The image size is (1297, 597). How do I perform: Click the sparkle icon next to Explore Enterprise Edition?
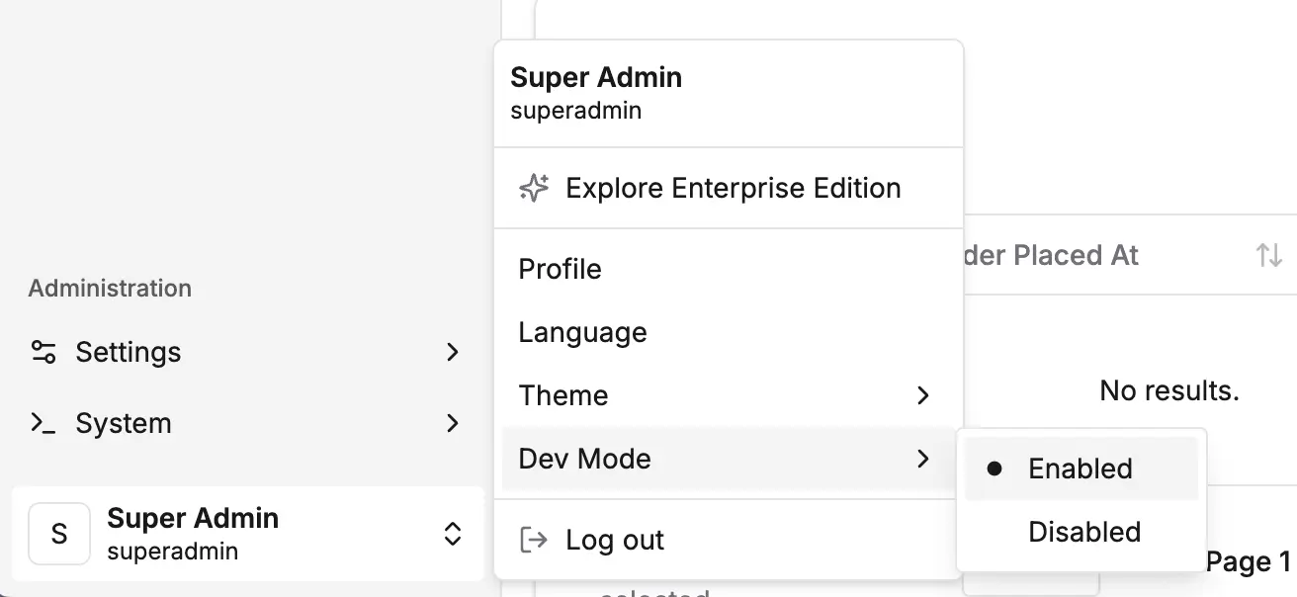pyautogui.click(x=533, y=188)
